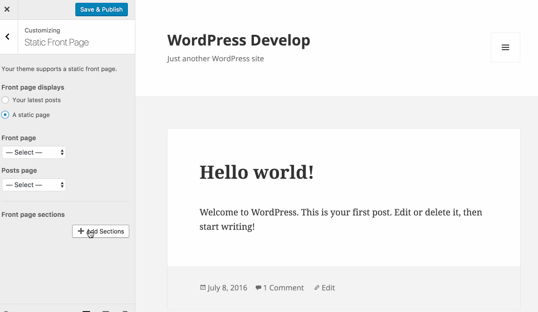Open the Front page select dropdown
Screen dimensions: 538x312
tap(34, 152)
